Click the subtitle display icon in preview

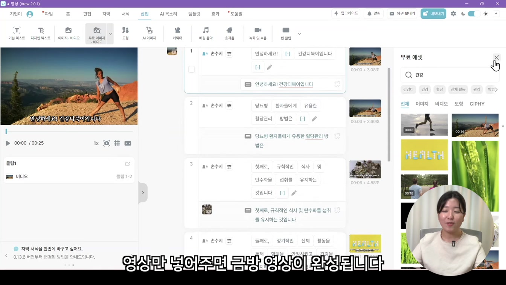pyautogui.click(x=128, y=143)
